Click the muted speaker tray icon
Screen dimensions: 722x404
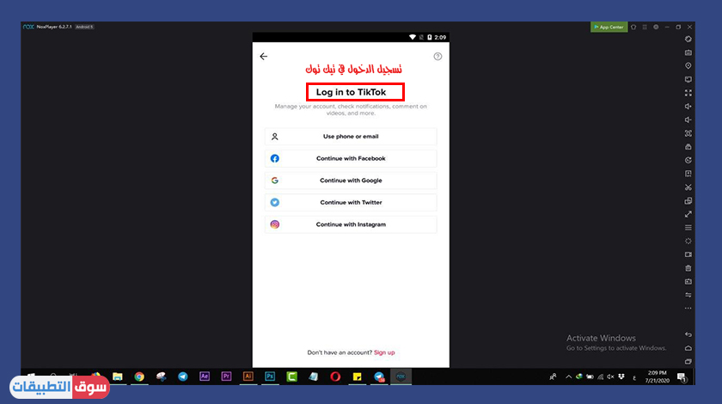tap(610, 376)
